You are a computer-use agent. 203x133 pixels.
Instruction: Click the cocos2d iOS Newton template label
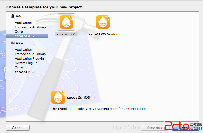click(103, 34)
